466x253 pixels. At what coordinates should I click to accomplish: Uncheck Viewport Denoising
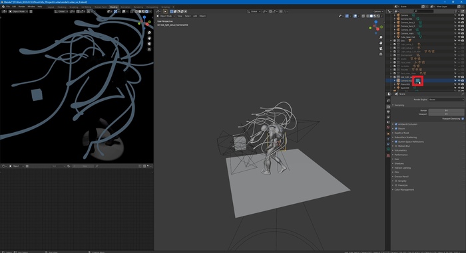[463, 119]
